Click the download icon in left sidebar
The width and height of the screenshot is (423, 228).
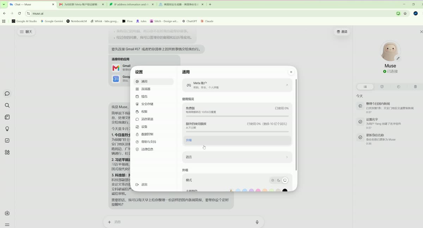tap(7, 213)
